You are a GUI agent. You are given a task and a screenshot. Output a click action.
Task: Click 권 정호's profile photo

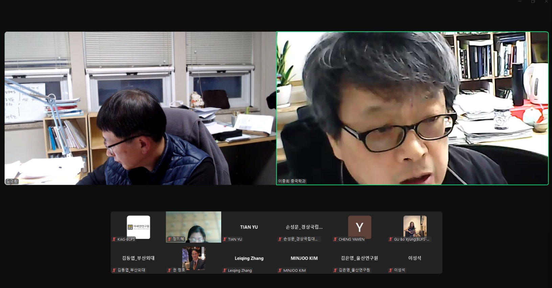pos(194,258)
